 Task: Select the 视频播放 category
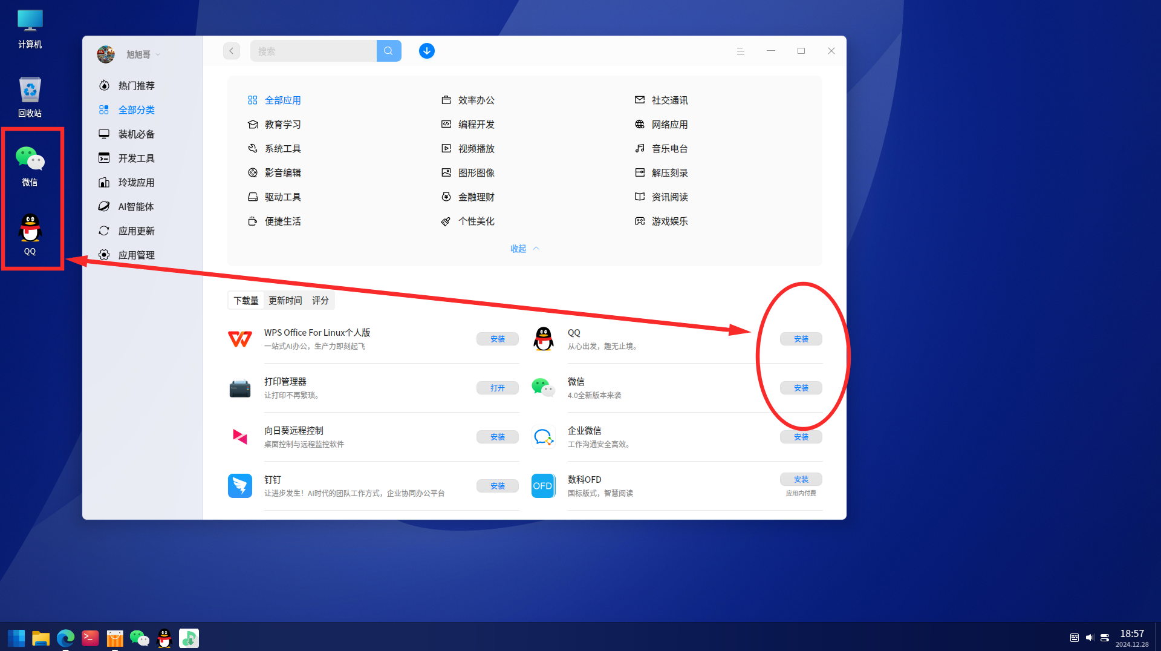click(x=468, y=148)
